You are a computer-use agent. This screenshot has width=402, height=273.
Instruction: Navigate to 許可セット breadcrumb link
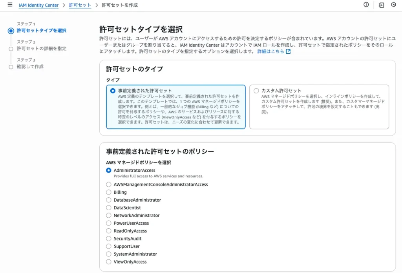point(80,5)
